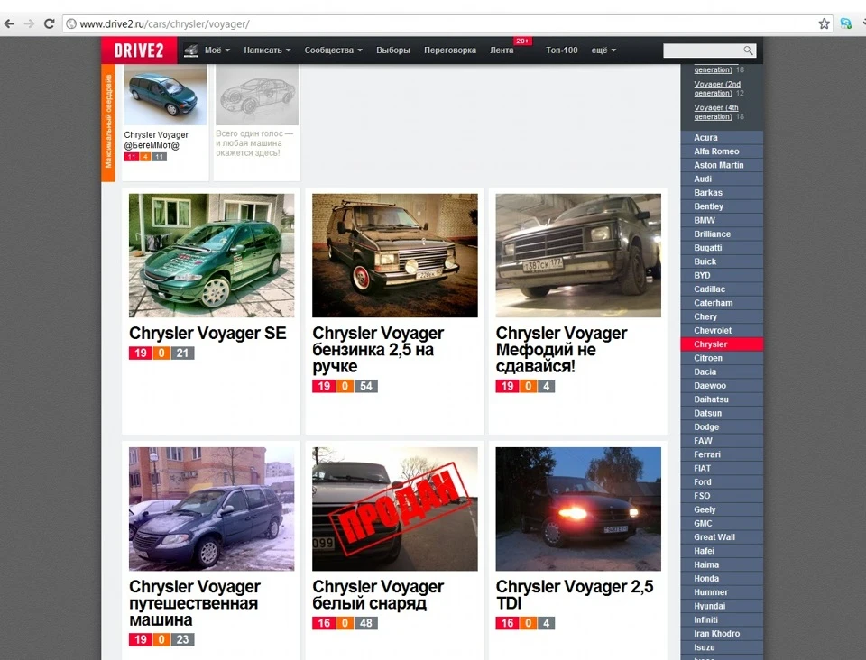Open the Chrysler Voyager SE title link

(x=207, y=334)
